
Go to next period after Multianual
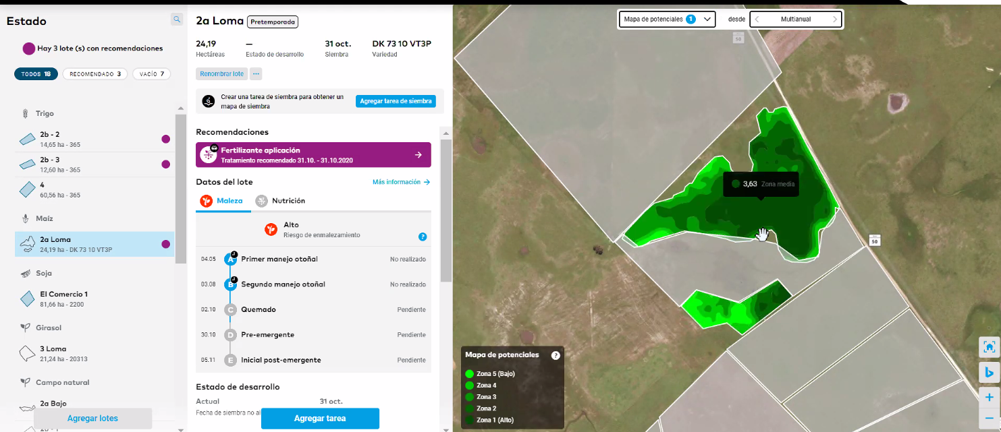coord(835,20)
